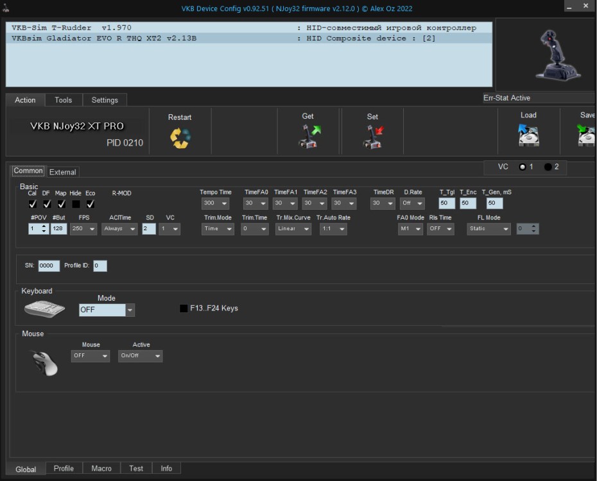Select VC radio button 2
597x481 pixels.
(x=548, y=167)
